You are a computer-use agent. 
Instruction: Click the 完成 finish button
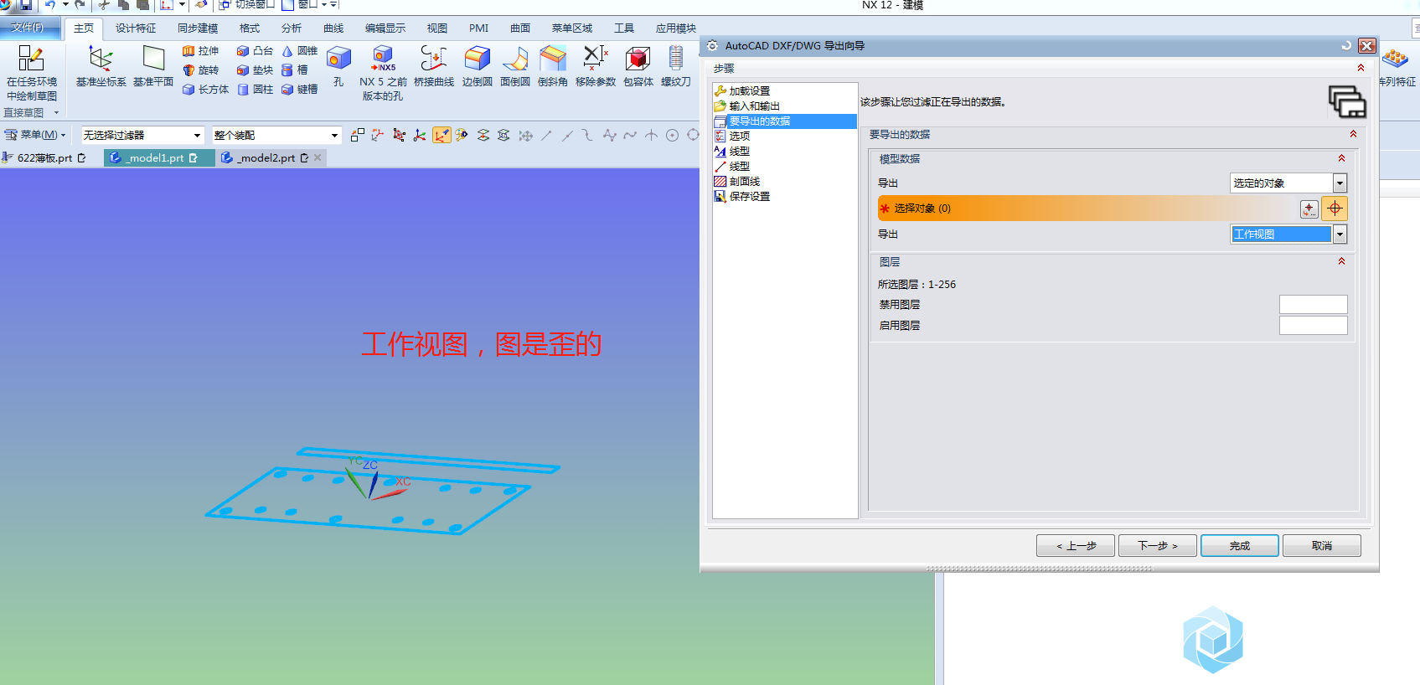coord(1239,546)
